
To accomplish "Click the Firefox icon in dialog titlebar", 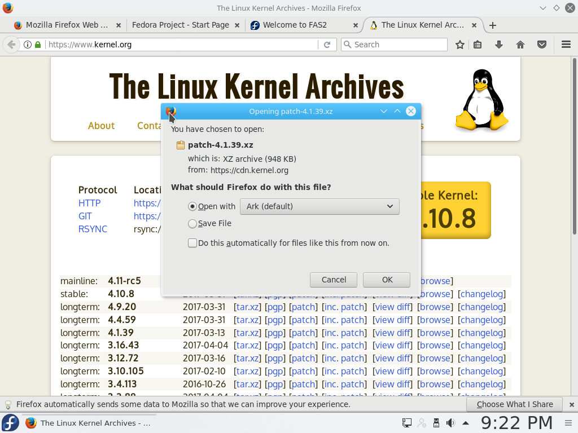I will [x=170, y=111].
